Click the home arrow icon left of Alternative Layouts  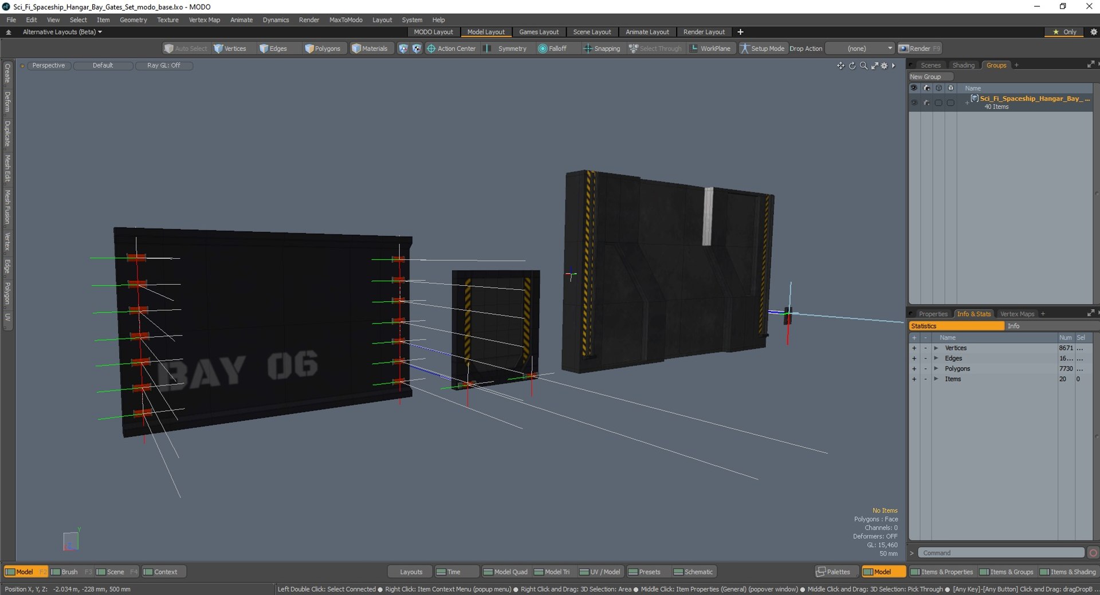click(9, 32)
